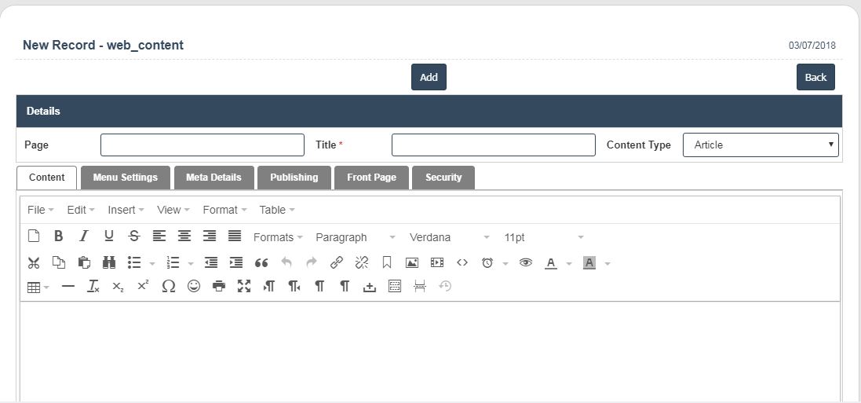Click the text color A swatch
The width and height of the screenshot is (861, 403).
point(551,262)
